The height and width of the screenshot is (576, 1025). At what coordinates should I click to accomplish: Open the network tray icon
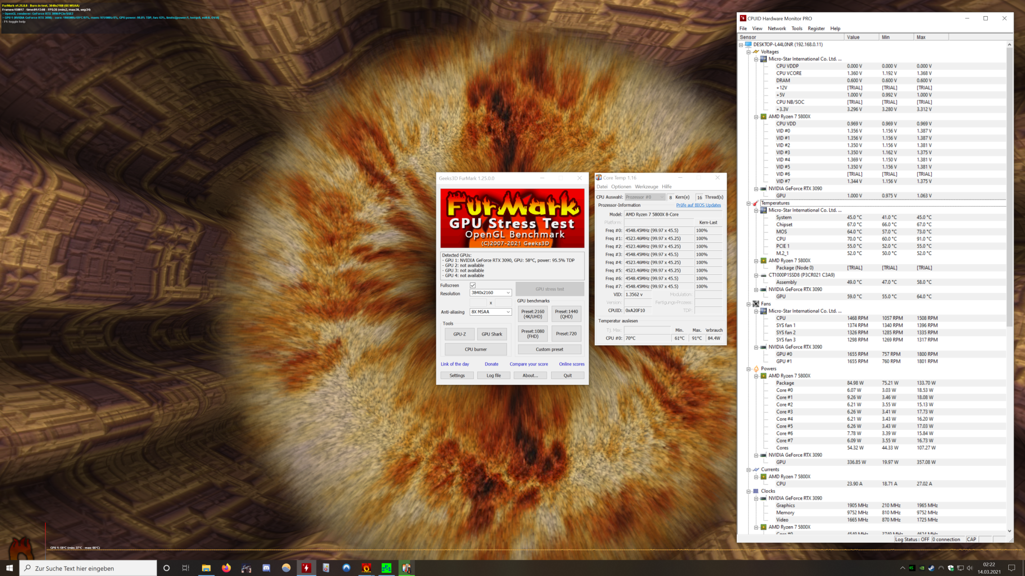(960, 568)
